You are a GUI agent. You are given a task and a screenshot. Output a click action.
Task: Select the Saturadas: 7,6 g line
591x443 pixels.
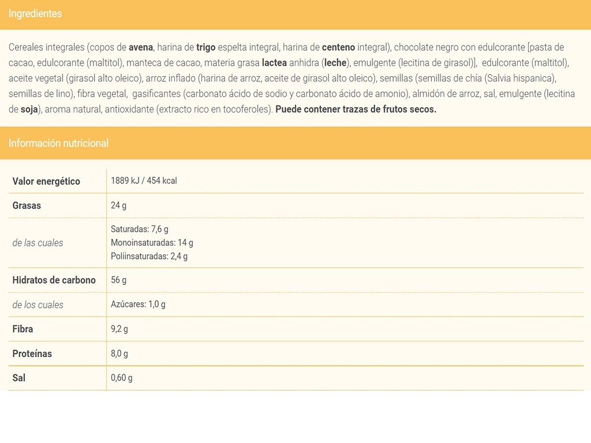(140, 229)
